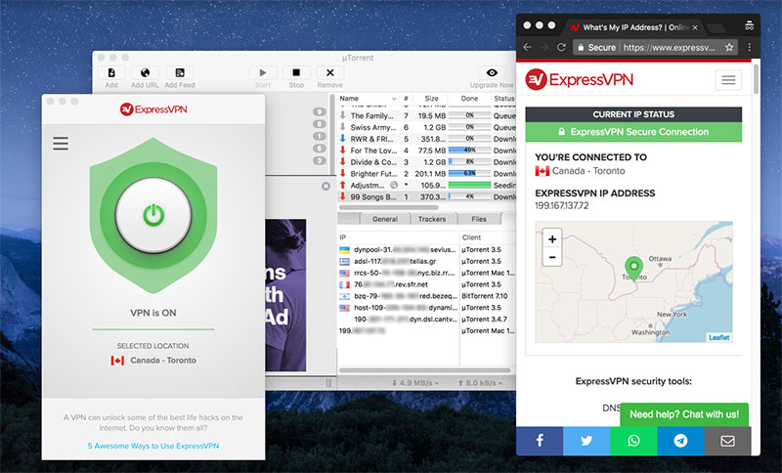The width and height of the screenshot is (782, 473).
Task: Click the uTorrent Add torrent icon
Action: (x=111, y=72)
